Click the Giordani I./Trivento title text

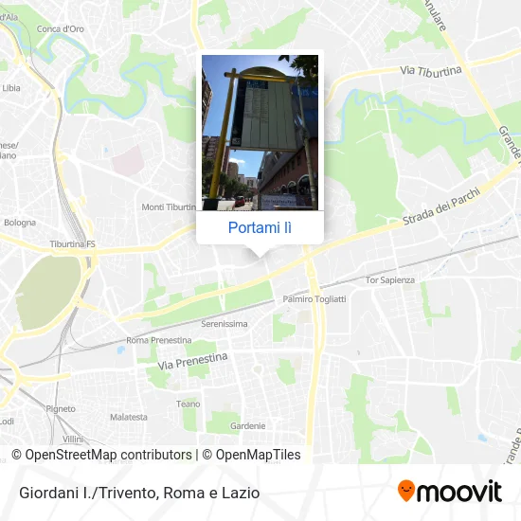(x=87, y=493)
